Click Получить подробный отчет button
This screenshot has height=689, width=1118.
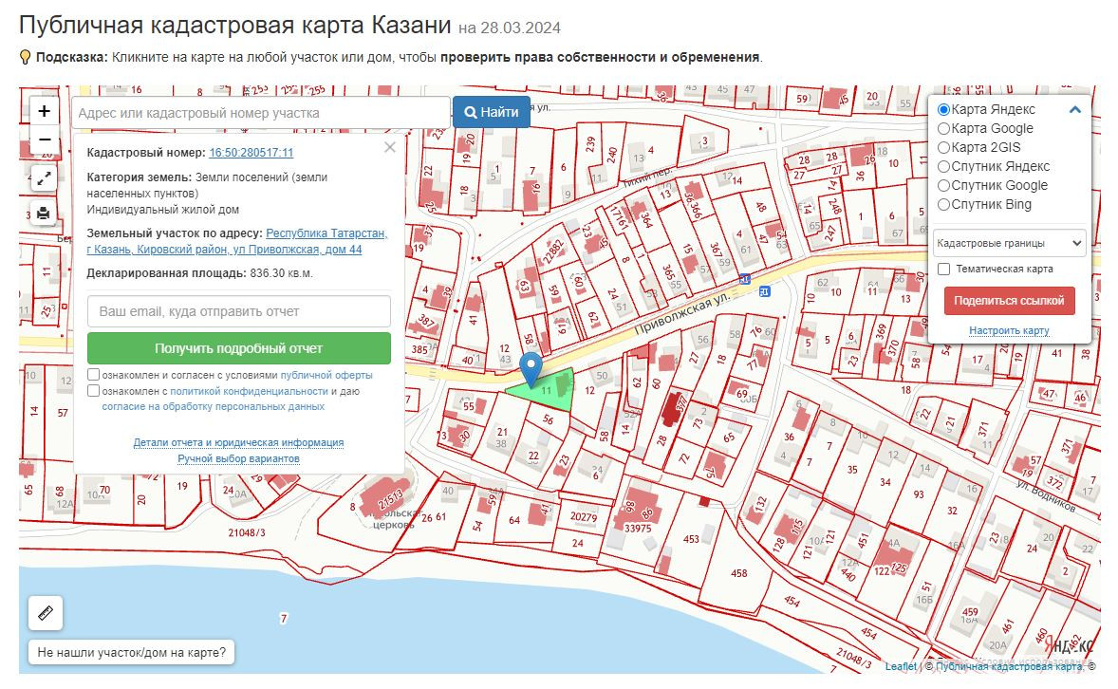pos(239,348)
